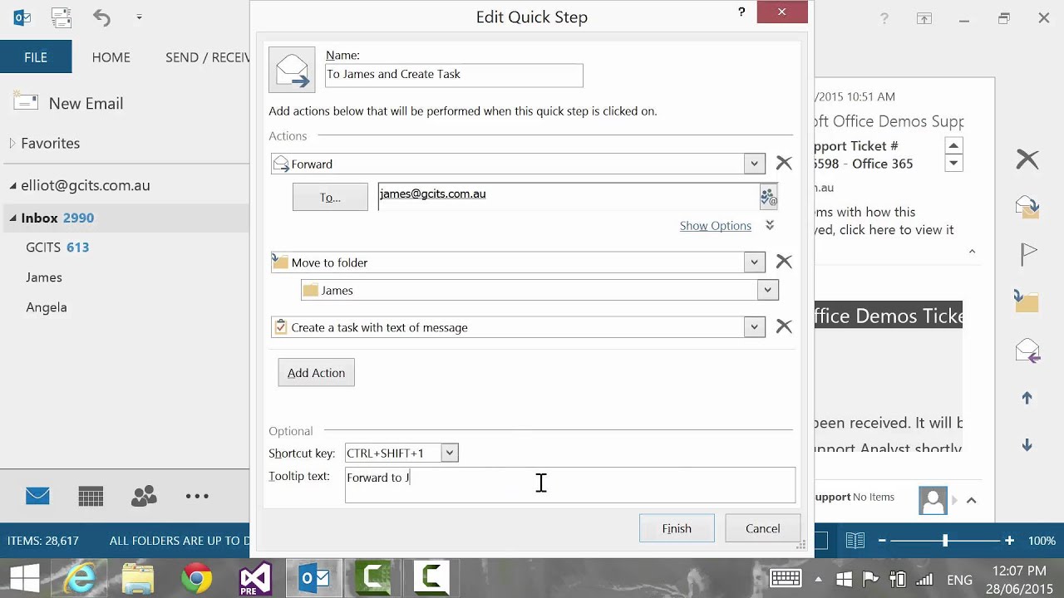This screenshot has height=598, width=1064.
Task: Show more navigation options ellipsis
Action: tap(197, 497)
